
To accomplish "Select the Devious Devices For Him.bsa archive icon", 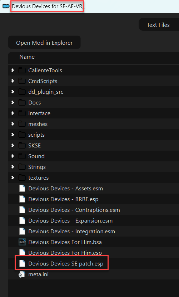I will tap(22, 242).
